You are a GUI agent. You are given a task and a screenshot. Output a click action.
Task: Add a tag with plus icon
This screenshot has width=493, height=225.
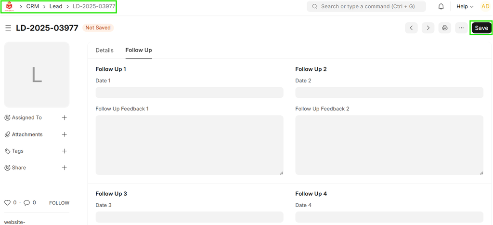(x=65, y=151)
